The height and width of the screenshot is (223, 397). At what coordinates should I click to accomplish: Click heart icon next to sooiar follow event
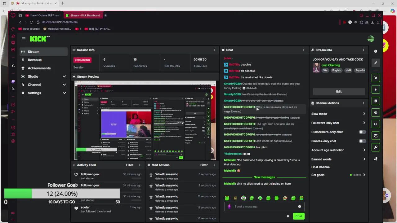(76, 208)
